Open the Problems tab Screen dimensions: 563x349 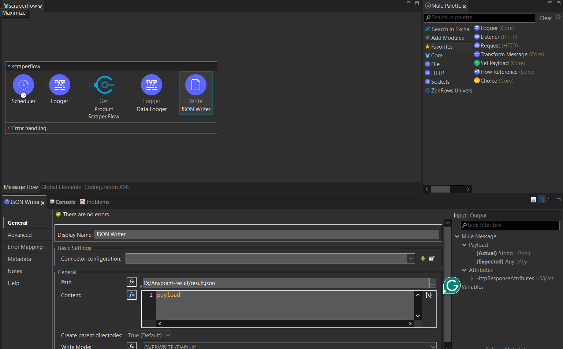click(x=95, y=202)
